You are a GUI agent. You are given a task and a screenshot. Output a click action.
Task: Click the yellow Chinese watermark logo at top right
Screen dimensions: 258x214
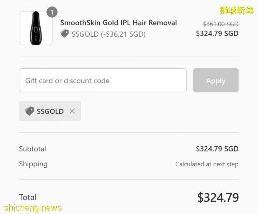coord(236,11)
